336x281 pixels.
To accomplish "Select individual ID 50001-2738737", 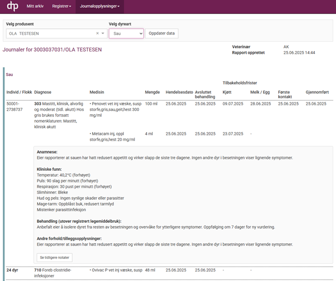I will tap(15, 106).
